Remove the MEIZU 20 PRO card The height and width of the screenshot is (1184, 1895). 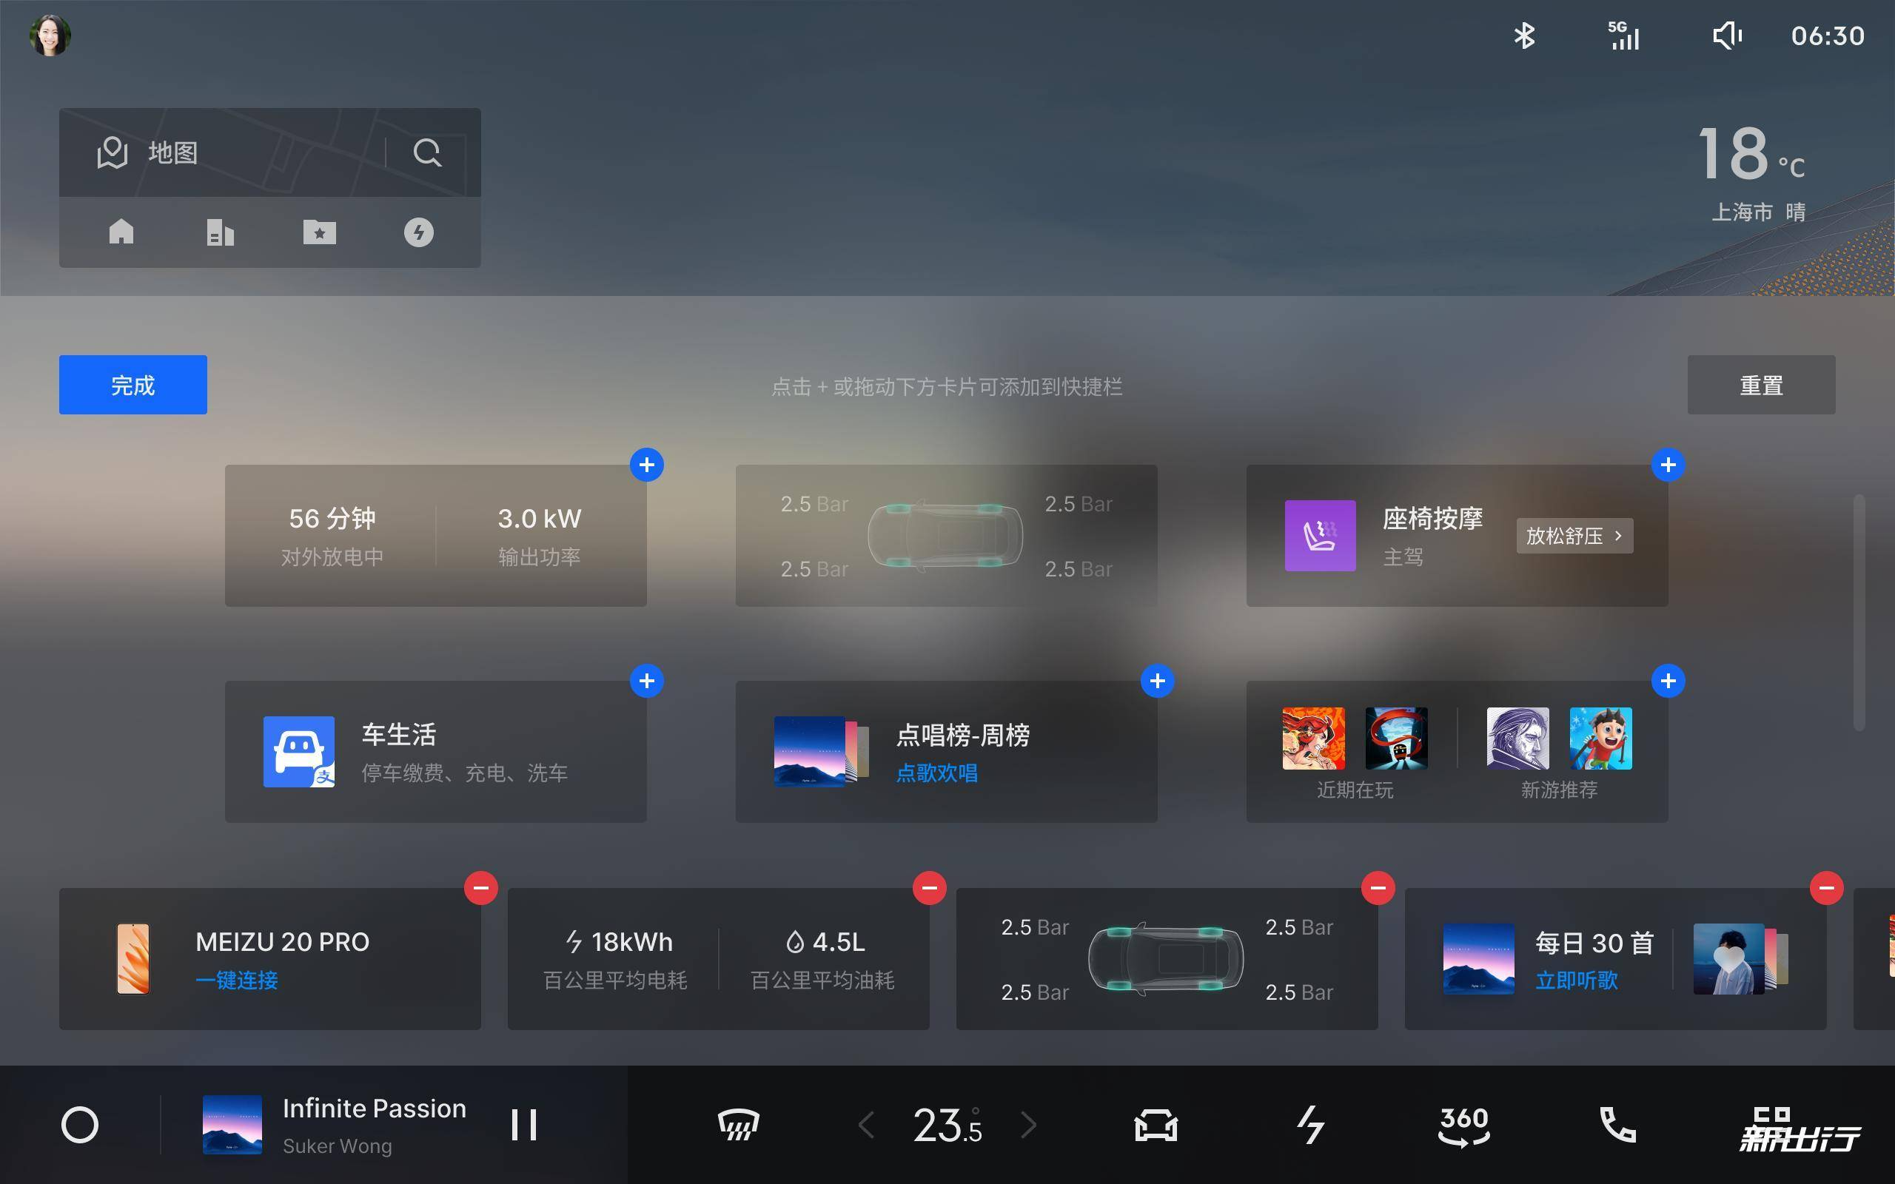tap(481, 888)
